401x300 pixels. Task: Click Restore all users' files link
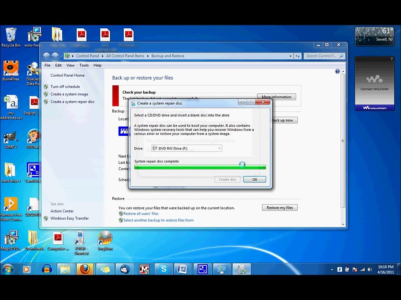pos(141,214)
